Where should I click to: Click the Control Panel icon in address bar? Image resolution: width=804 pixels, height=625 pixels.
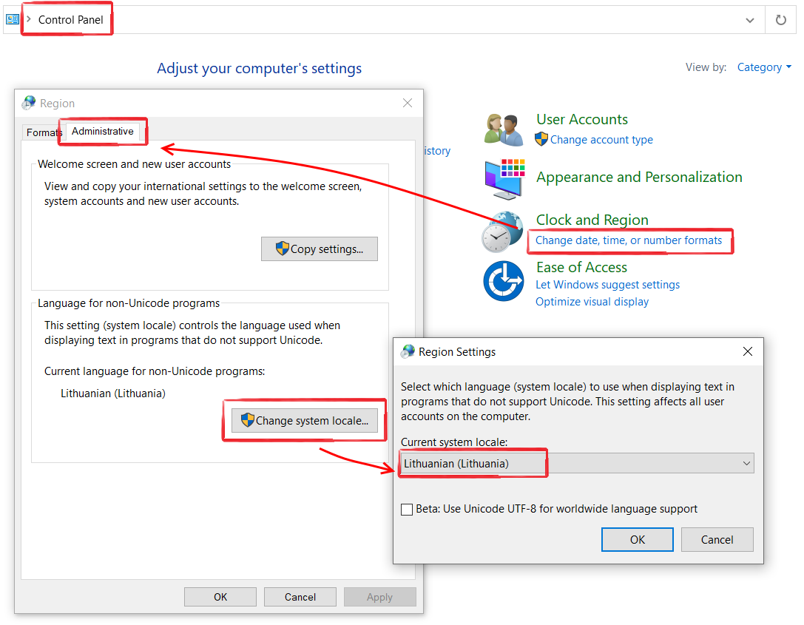click(13, 20)
